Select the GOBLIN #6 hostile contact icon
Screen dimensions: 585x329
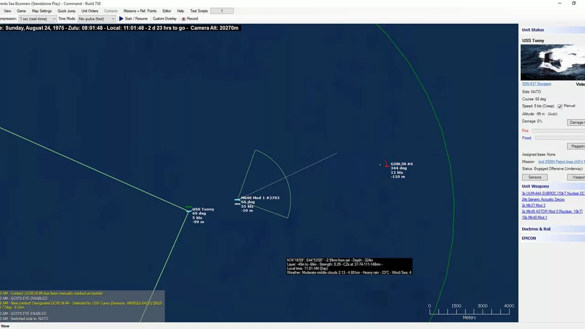coord(387,164)
